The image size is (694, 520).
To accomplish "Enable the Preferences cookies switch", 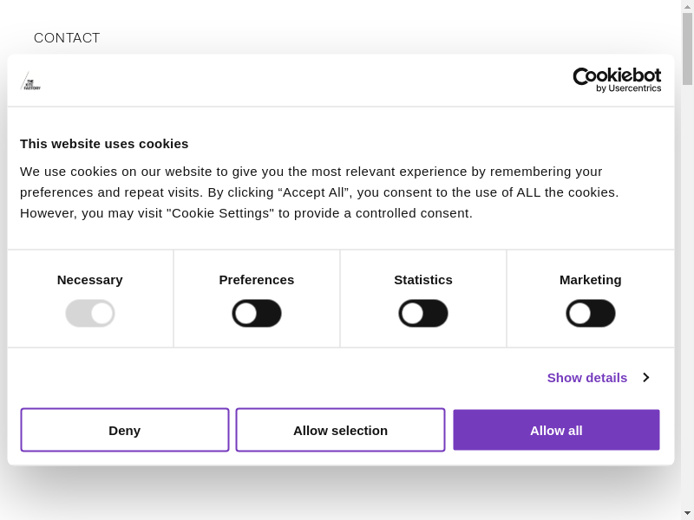I will 257,314.
